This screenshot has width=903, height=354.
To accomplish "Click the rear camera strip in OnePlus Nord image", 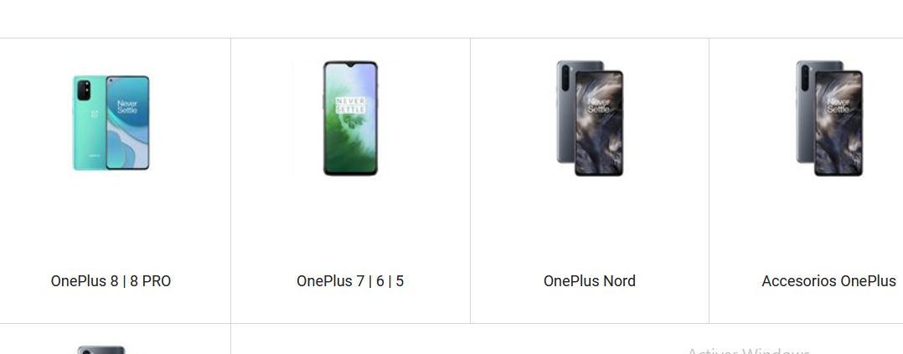I will click(x=565, y=78).
